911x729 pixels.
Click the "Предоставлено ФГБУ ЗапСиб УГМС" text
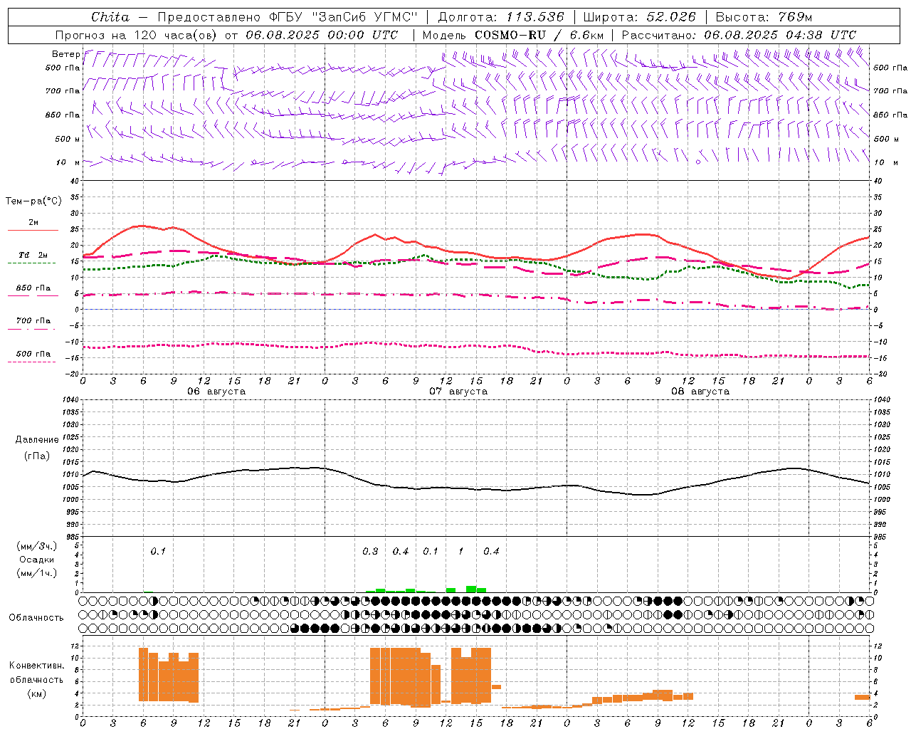[x=287, y=17]
